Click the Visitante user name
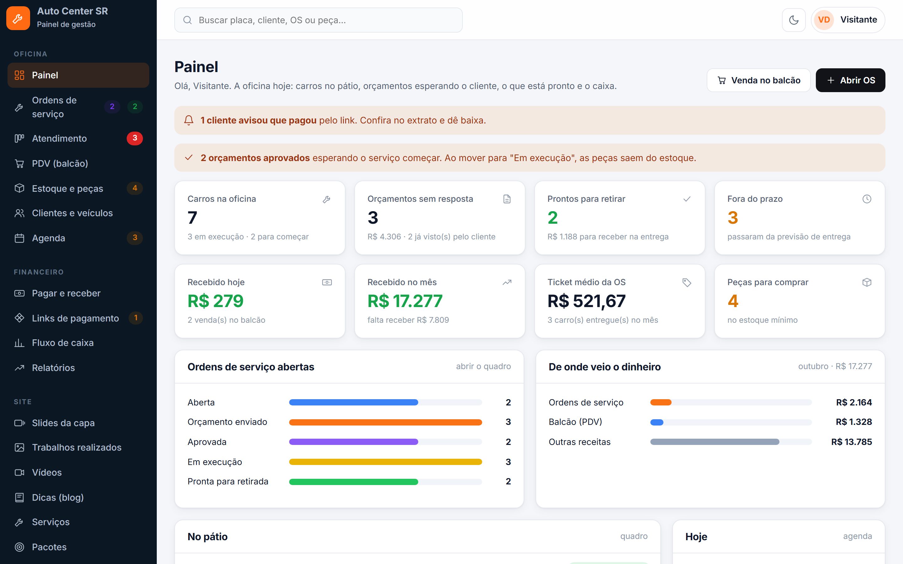This screenshot has height=564, width=903. pos(858,20)
